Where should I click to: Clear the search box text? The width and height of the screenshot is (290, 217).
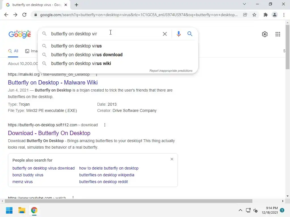[165, 34]
